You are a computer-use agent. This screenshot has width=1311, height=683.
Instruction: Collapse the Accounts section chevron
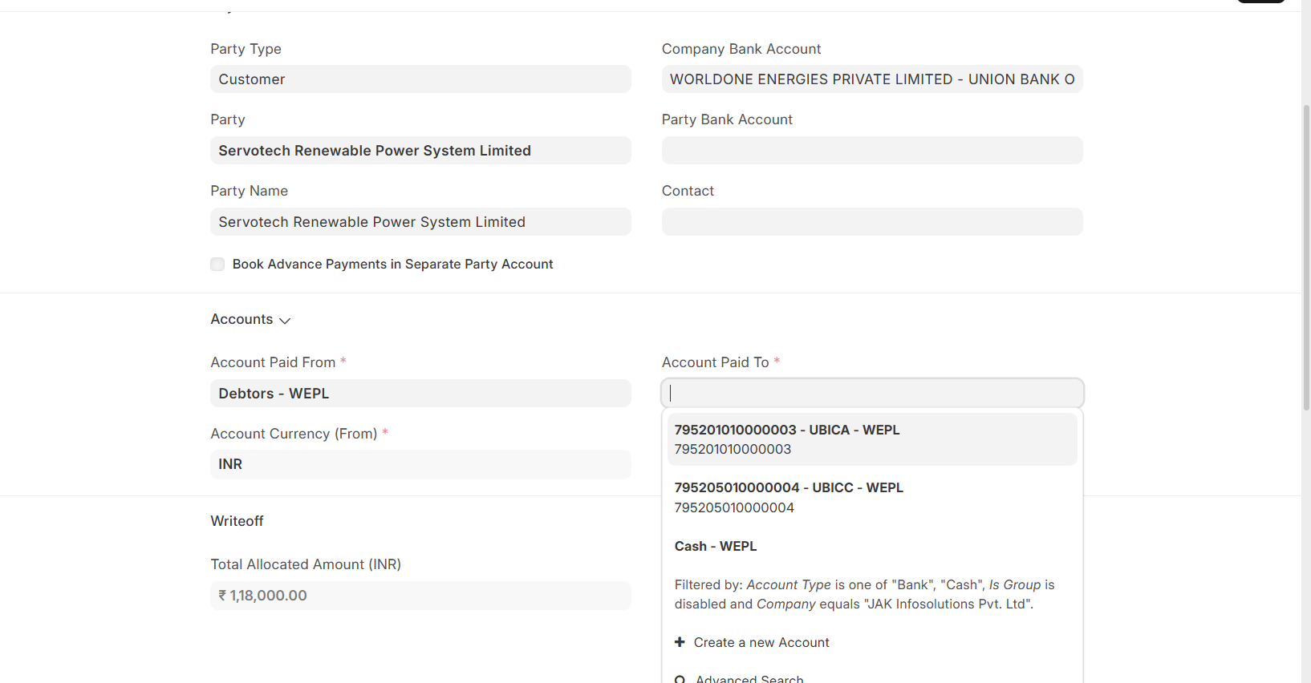pos(285,321)
